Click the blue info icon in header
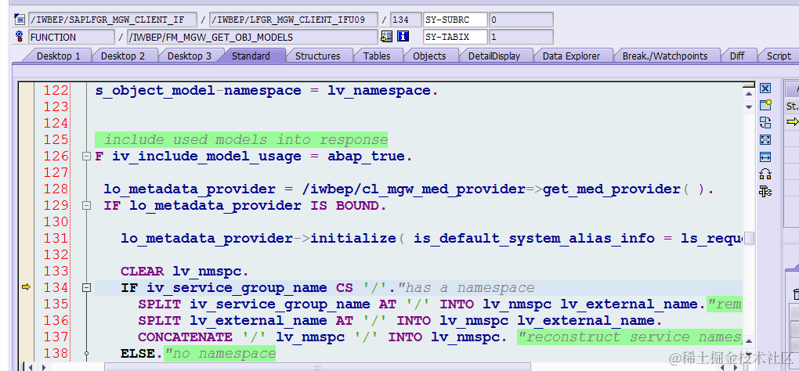The width and height of the screenshot is (799, 371). click(x=403, y=37)
